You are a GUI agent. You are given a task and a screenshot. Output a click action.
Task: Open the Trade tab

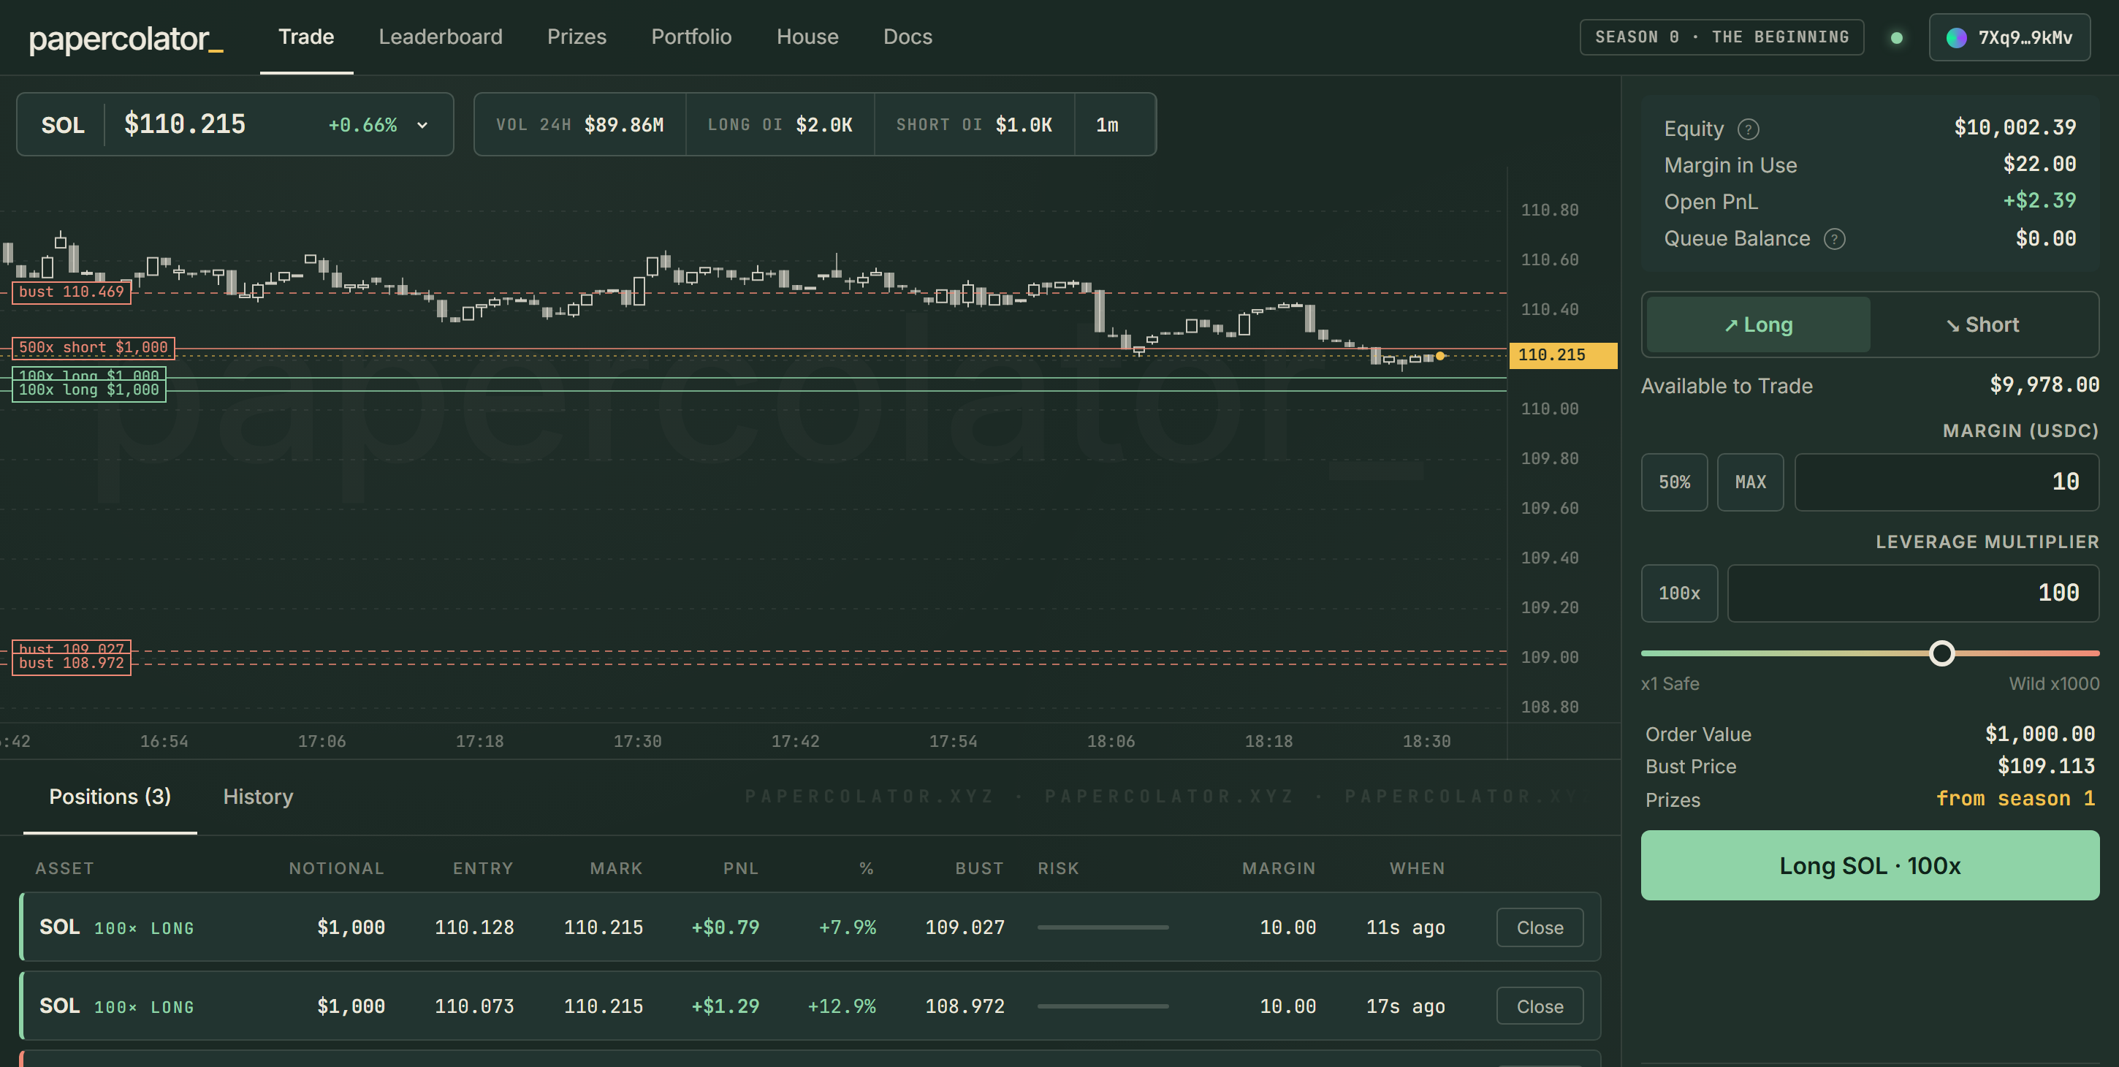point(306,37)
